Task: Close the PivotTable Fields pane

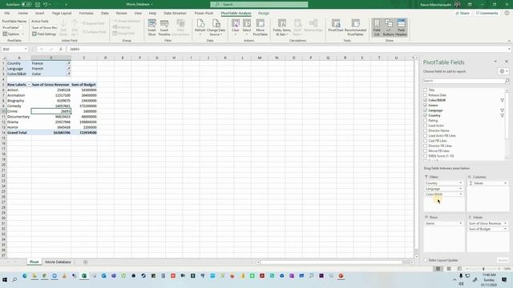Action: (507, 62)
